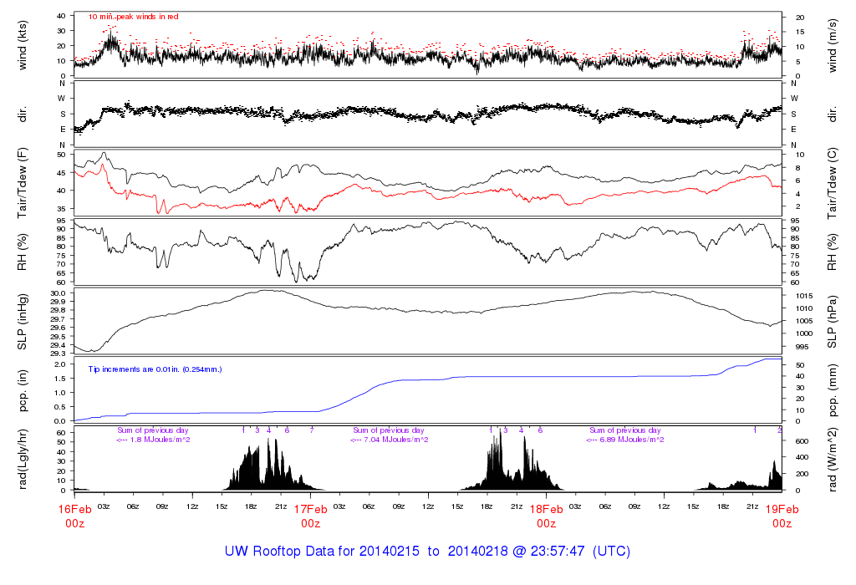
Task: Select the "pcp. (mm)" axis label
Action: pyautogui.click(x=832, y=390)
